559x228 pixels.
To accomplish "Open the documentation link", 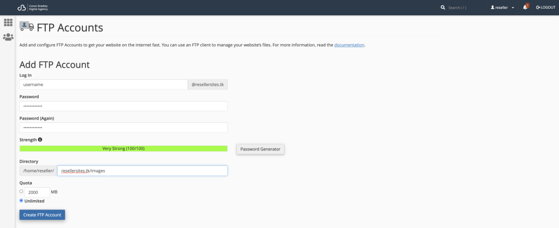I will 349,45.
